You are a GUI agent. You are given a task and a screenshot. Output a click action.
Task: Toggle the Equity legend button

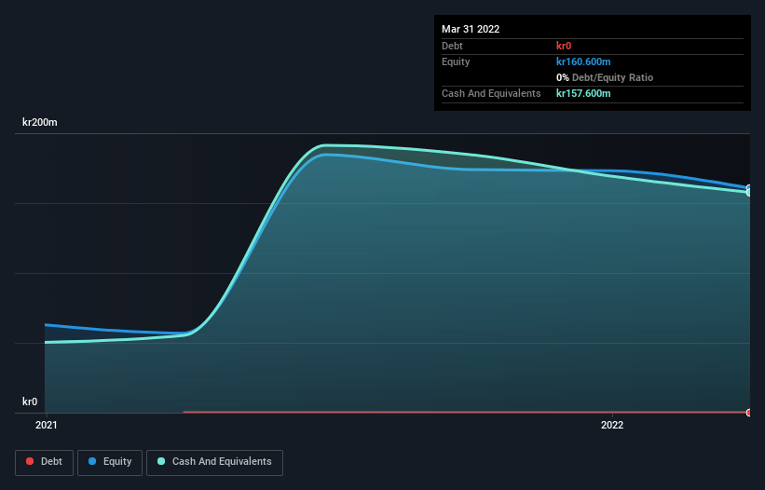coord(110,462)
